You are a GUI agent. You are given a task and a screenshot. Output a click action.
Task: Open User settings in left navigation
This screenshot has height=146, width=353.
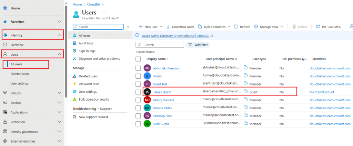point(20,83)
